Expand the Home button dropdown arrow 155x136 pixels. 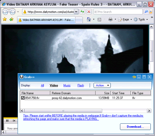click(94, 19)
